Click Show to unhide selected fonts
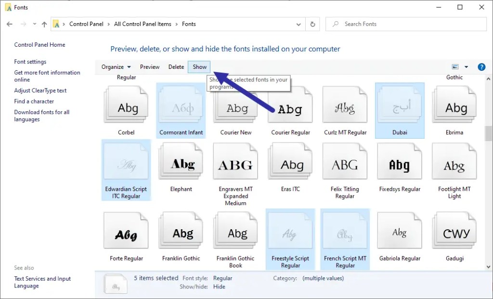Viewport: 493px width, 299px height. 199,67
